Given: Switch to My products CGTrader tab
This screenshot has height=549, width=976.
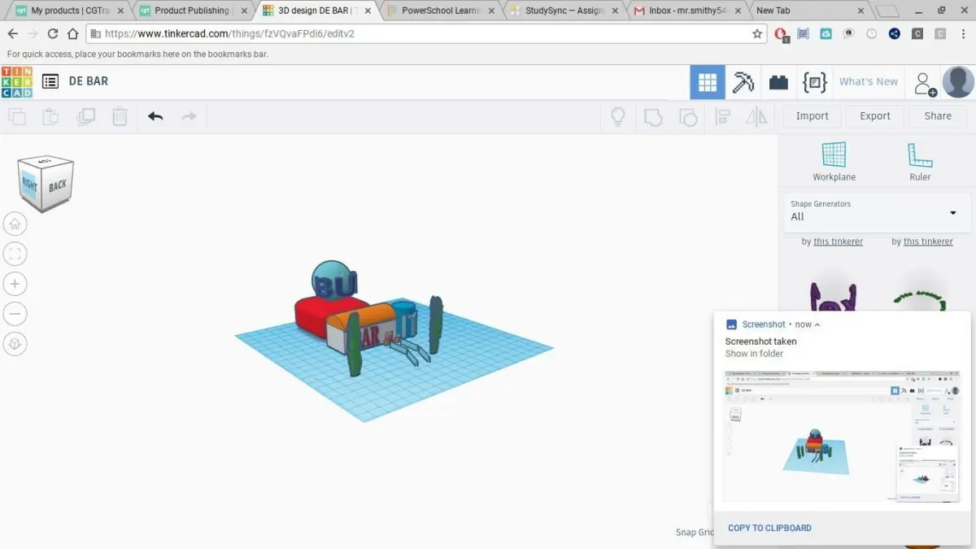Looking at the screenshot, I should (x=69, y=11).
